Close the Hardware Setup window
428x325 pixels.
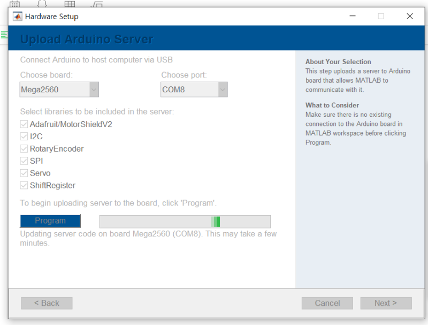410,17
